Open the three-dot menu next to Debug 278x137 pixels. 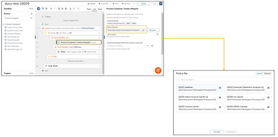(x=133, y=3)
